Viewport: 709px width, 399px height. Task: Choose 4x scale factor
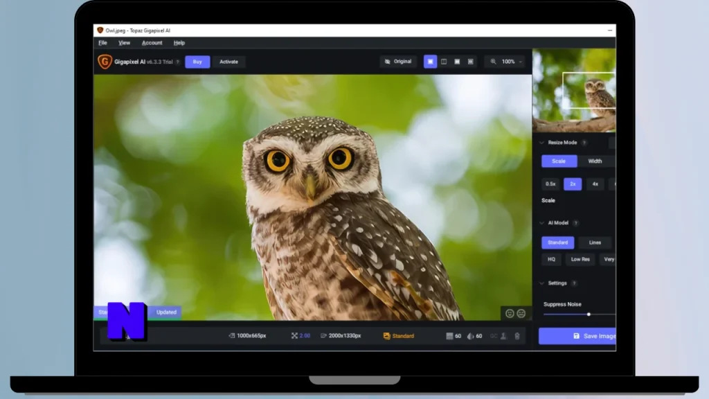pos(595,184)
